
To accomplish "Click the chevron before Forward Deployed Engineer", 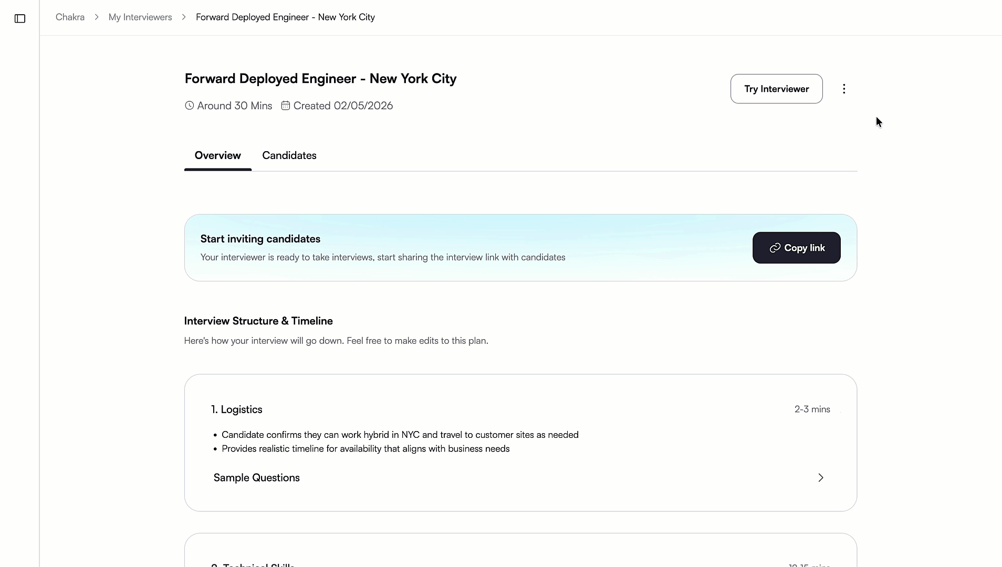I will (x=183, y=17).
